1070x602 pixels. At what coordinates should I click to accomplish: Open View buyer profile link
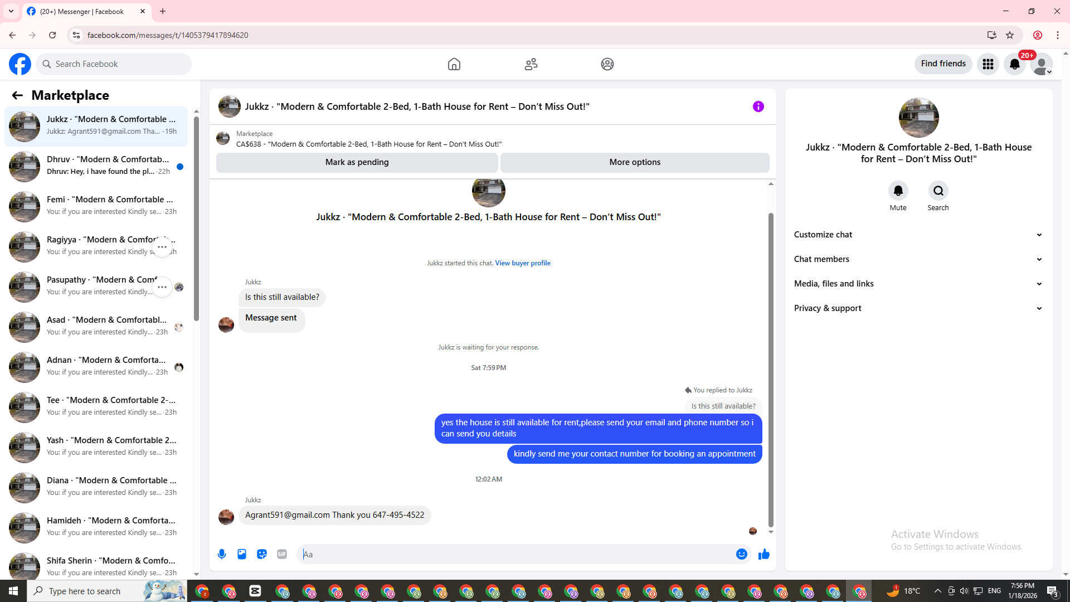pyautogui.click(x=522, y=263)
